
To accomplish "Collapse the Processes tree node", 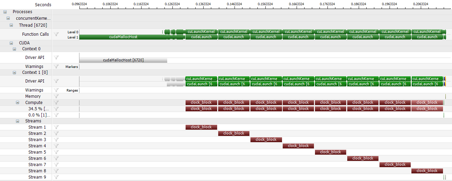I will tap(5, 12).
